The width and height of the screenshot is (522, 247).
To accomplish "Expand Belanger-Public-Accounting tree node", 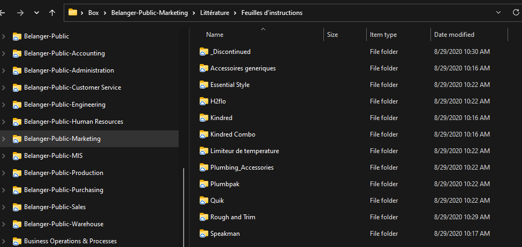I will point(3,53).
